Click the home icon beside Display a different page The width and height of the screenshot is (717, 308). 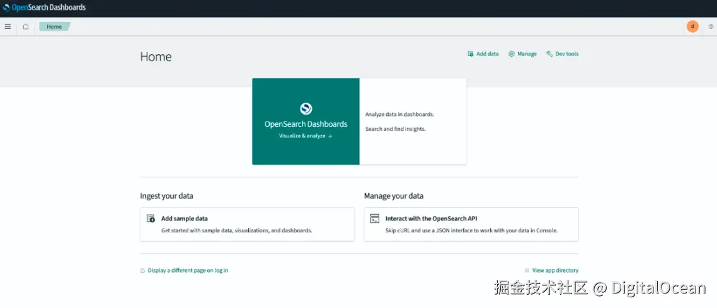point(142,271)
